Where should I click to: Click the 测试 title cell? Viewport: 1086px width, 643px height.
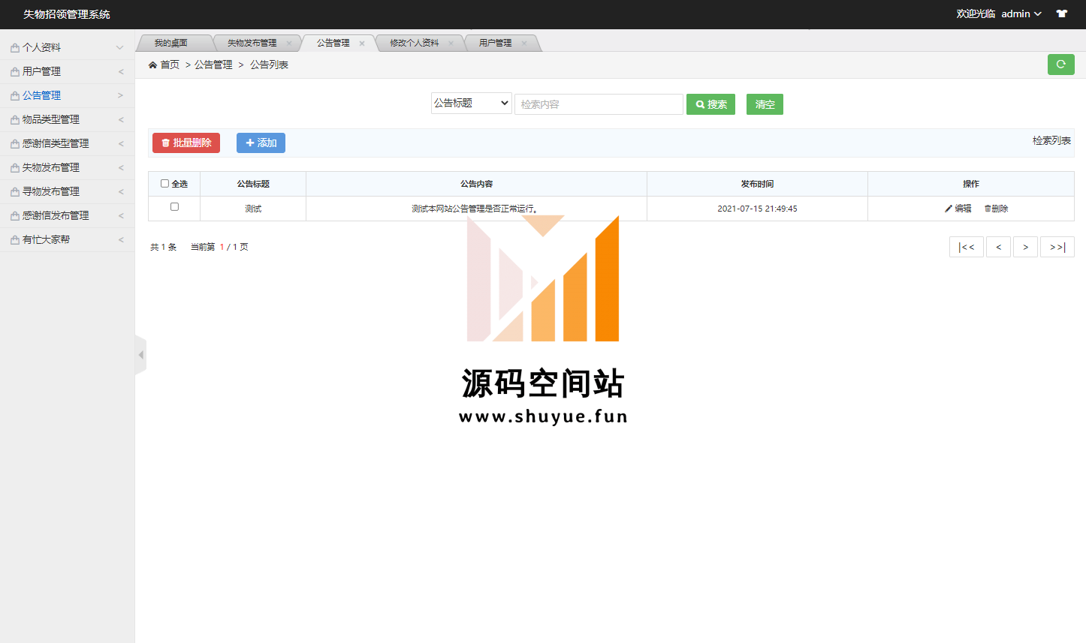(253, 209)
